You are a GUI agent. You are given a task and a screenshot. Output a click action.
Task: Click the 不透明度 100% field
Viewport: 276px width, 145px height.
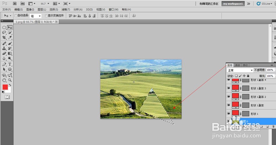270,70
